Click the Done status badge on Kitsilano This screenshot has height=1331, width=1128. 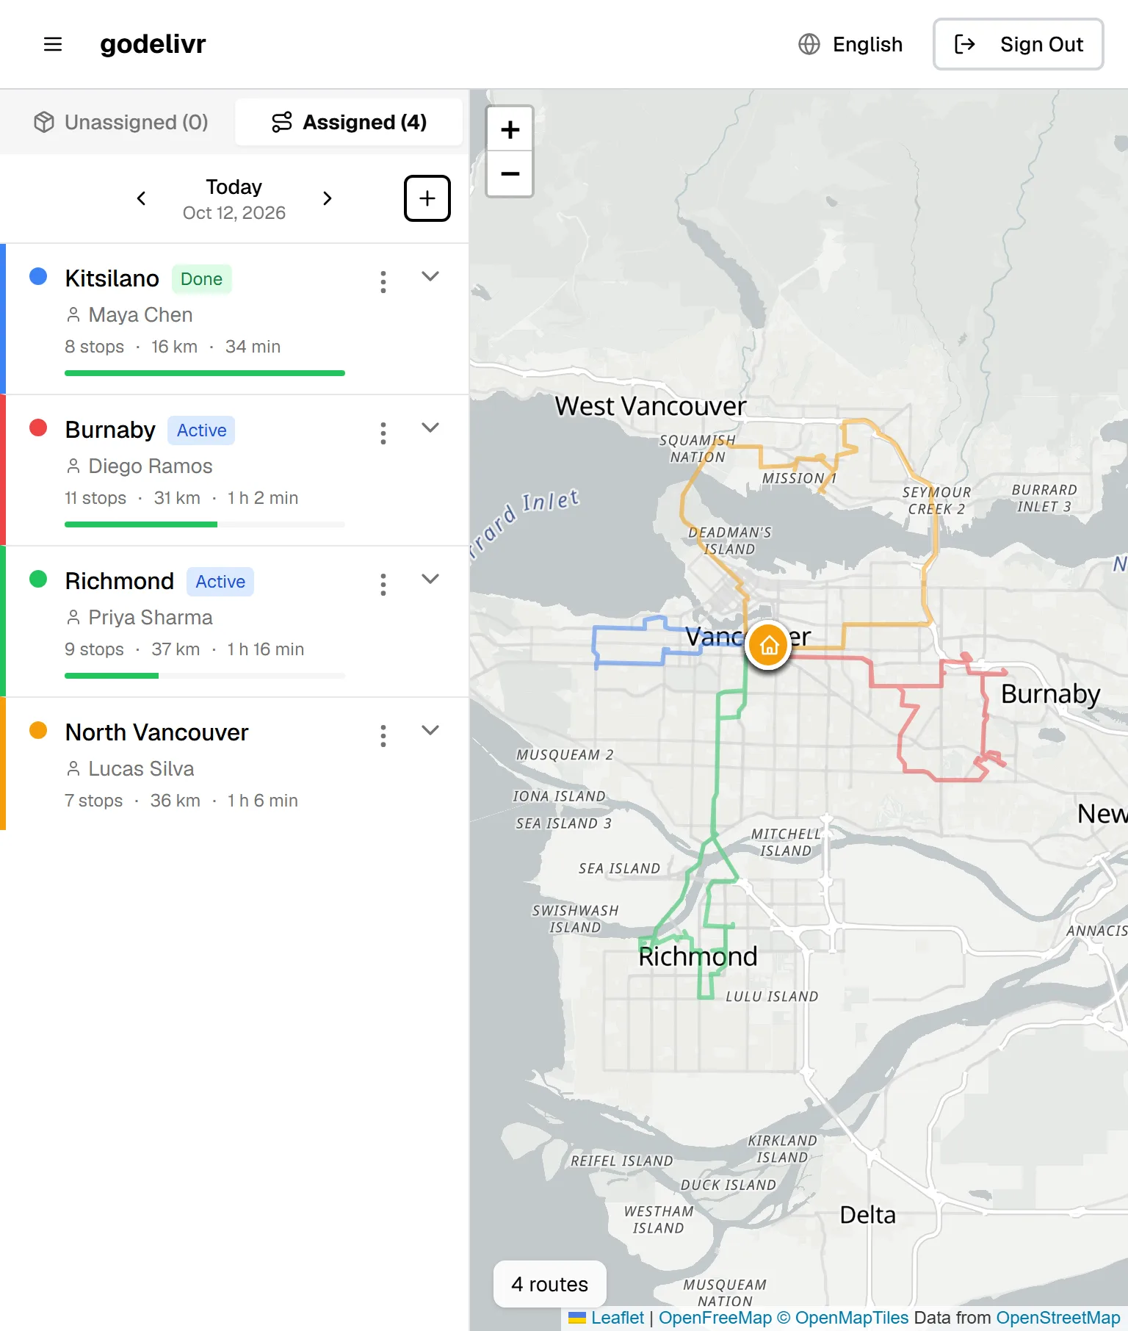point(202,279)
